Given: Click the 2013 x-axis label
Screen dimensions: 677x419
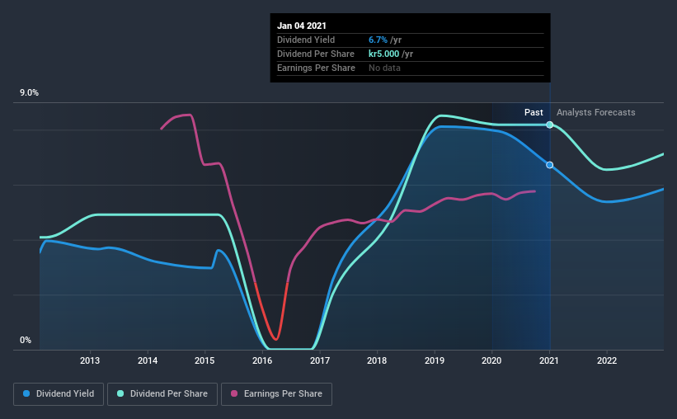Looking at the screenshot, I should (90, 360).
